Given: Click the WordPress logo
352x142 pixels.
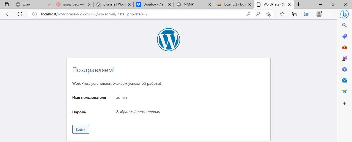Looking at the screenshot, I should pyautogui.click(x=168, y=40).
